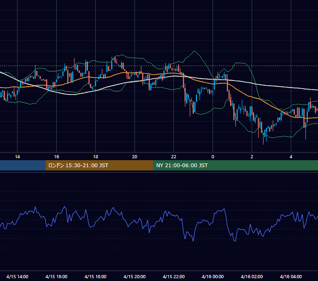Viewport: 318px width, 281px height.
Task: Click the 22 hour label on price chart axis
Action: coord(173,157)
